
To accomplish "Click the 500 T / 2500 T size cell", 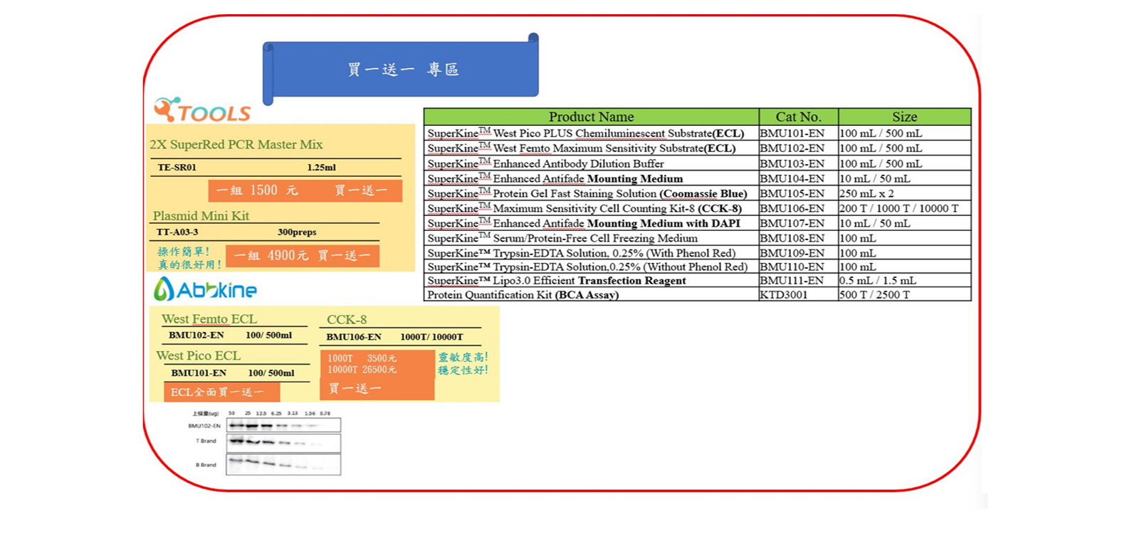I will point(905,294).
